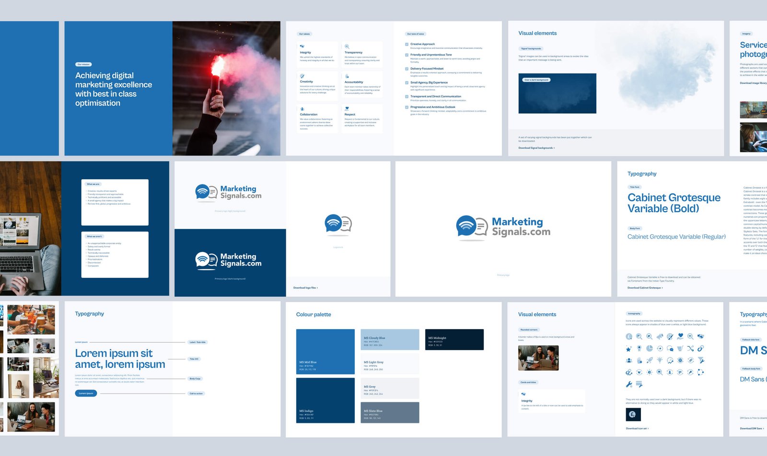Select the MS Grey colour swatch
This screenshot has height=456, width=767.
390,388
